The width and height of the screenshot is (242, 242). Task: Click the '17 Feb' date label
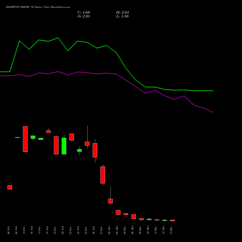[40, 230]
